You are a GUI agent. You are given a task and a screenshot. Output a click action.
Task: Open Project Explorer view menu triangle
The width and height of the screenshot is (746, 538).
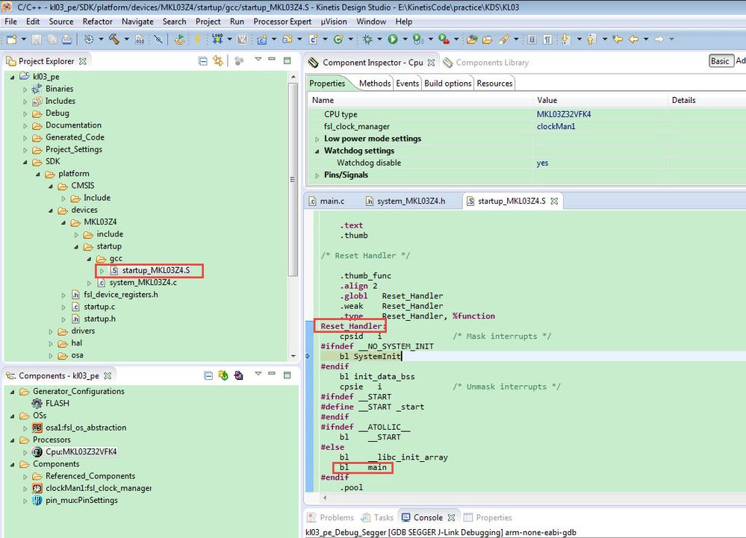[258, 60]
